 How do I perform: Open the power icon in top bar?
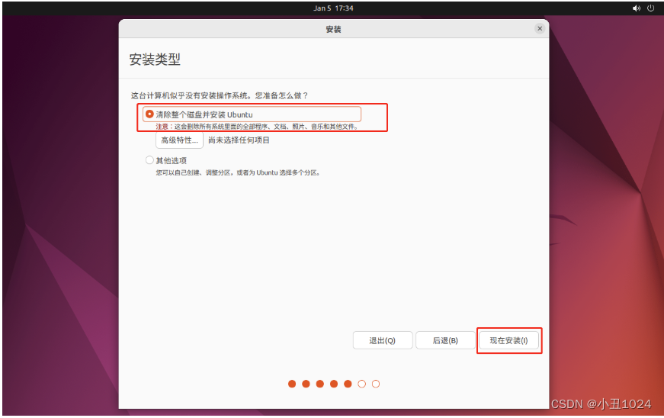click(x=651, y=8)
